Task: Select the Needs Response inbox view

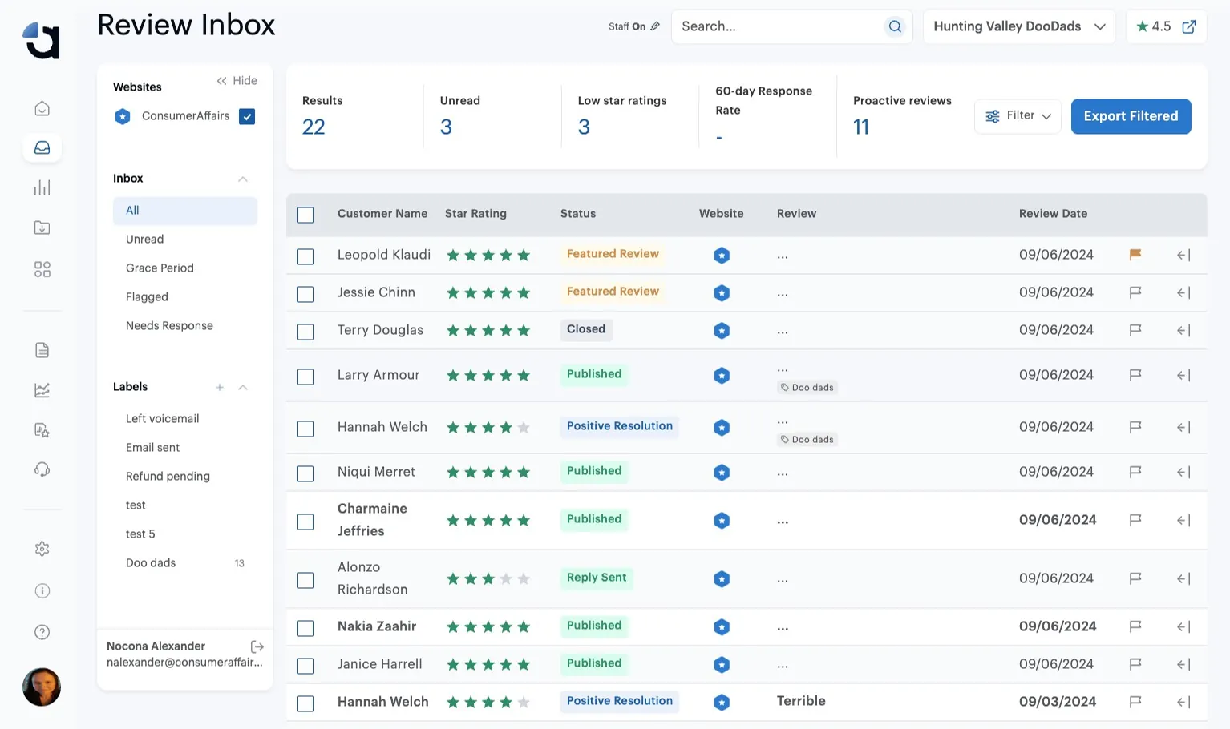Action: click(x=169, y=326)
